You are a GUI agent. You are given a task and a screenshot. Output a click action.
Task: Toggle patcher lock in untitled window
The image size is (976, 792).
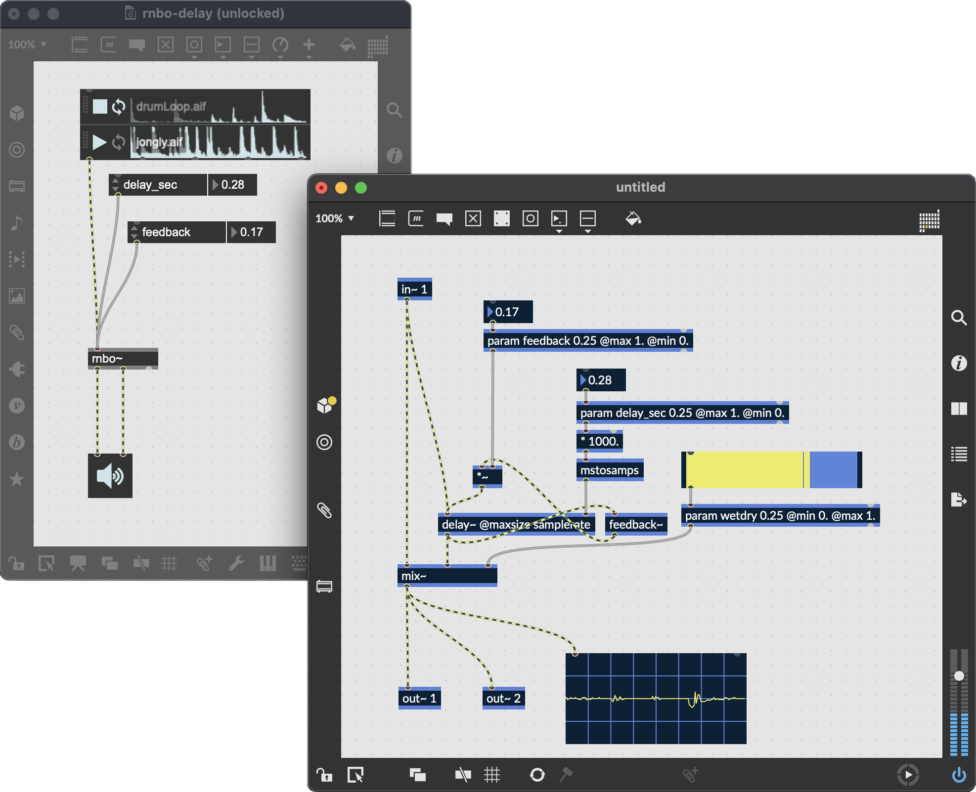324,774
